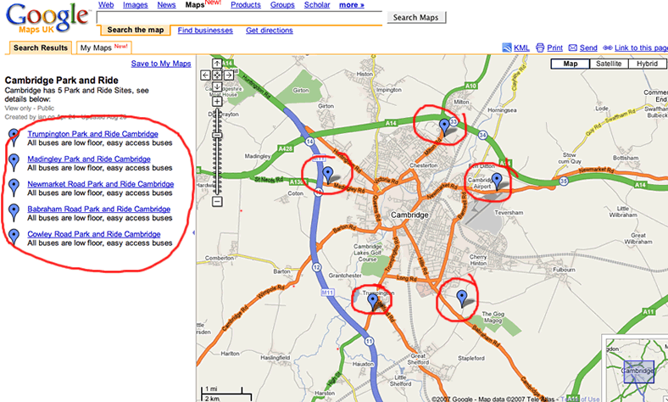668x402 pixels.
Task: Click the pin icon beside Cowley Road Park and Ride
Action: tap(14, 237)
